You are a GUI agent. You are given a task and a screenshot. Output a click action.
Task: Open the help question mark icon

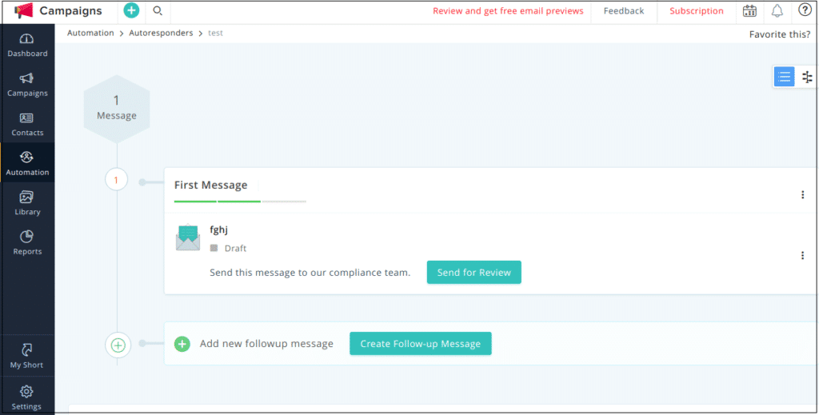(805, 10)
